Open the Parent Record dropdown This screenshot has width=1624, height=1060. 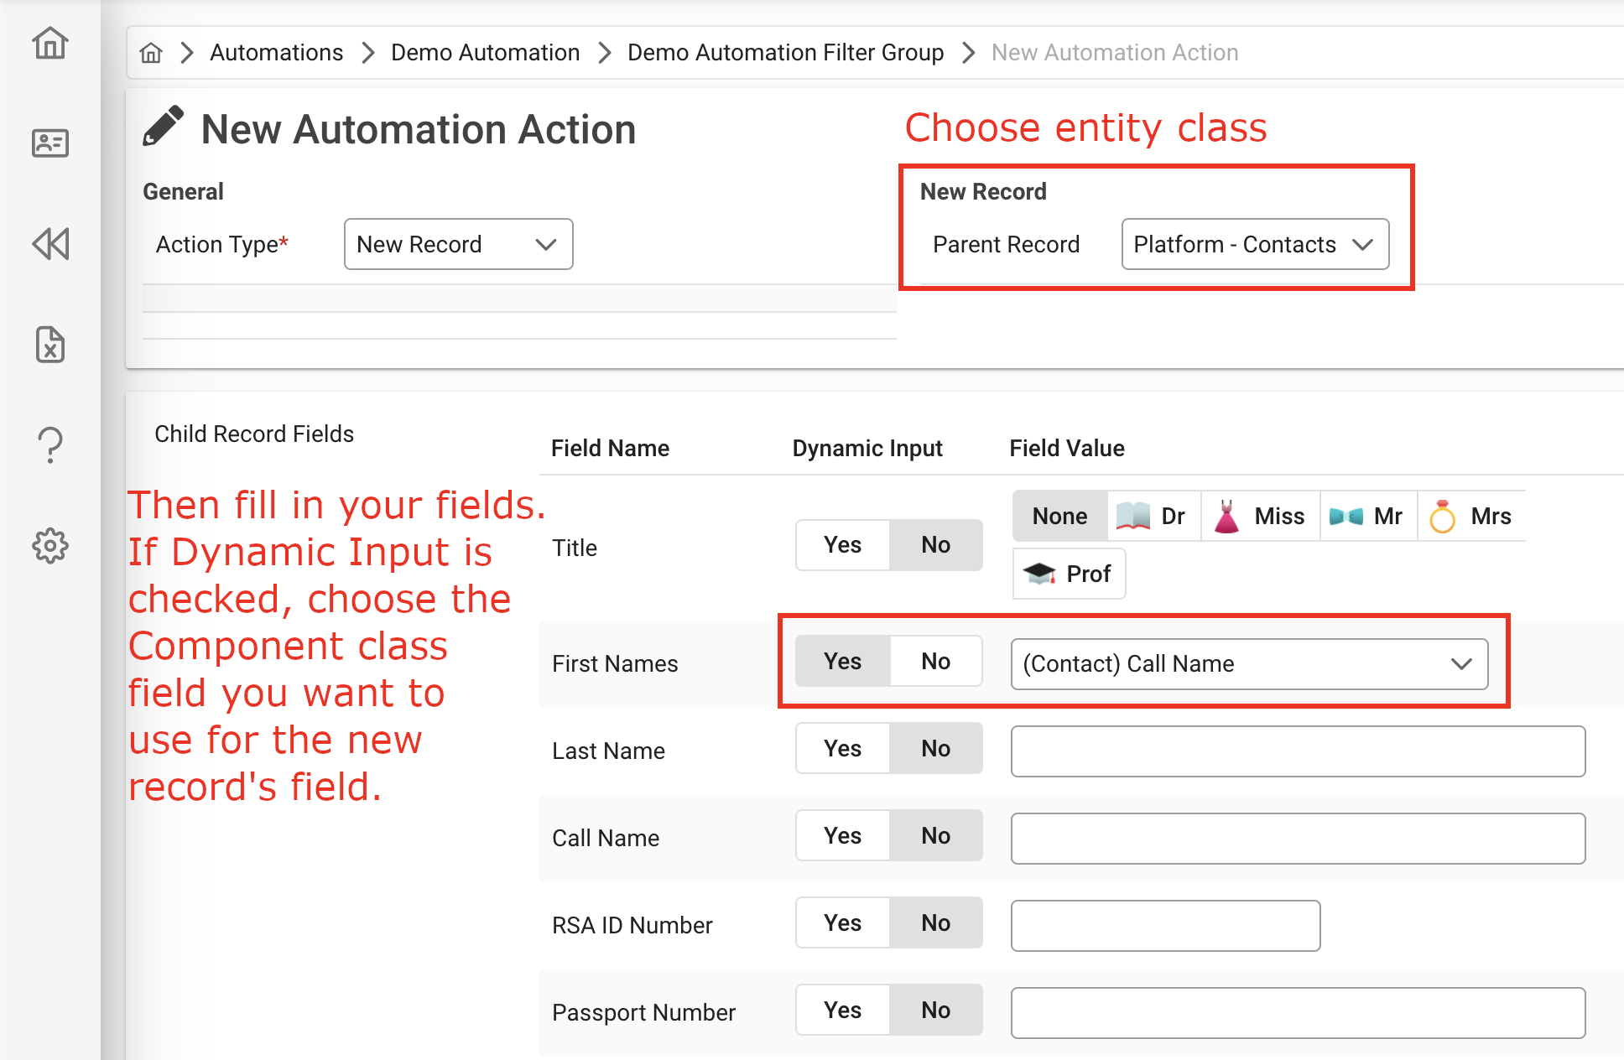click(1254, 244)
